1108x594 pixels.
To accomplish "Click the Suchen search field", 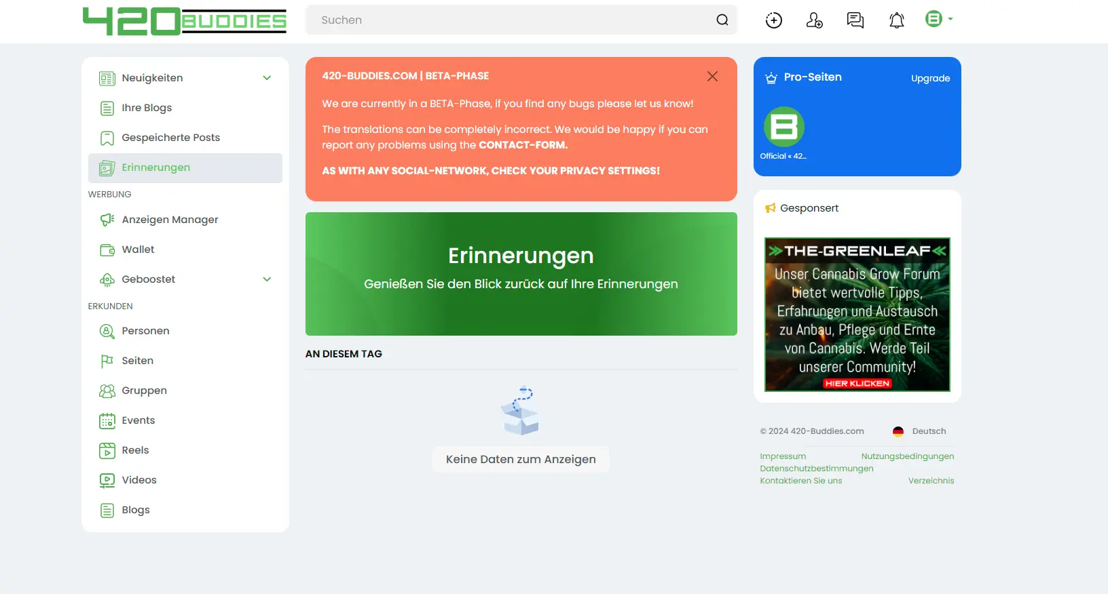I will pyautogui.click(x=509, y=20).
